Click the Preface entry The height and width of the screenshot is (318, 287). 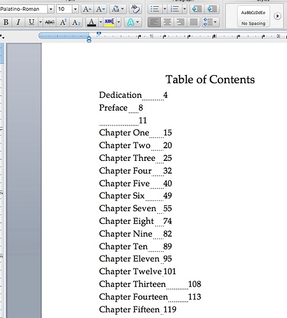coord(121,108)
